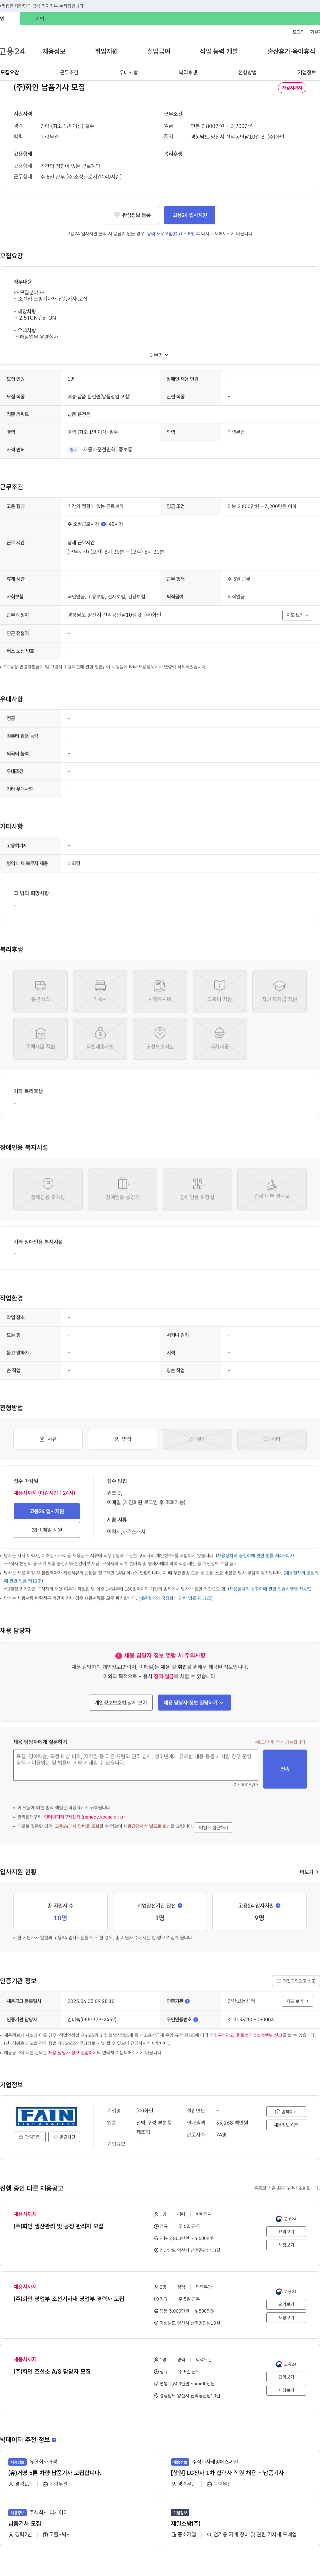Click the 채용정보 이력 button
The image size is (320, 2576).
tap(286, 2125)
